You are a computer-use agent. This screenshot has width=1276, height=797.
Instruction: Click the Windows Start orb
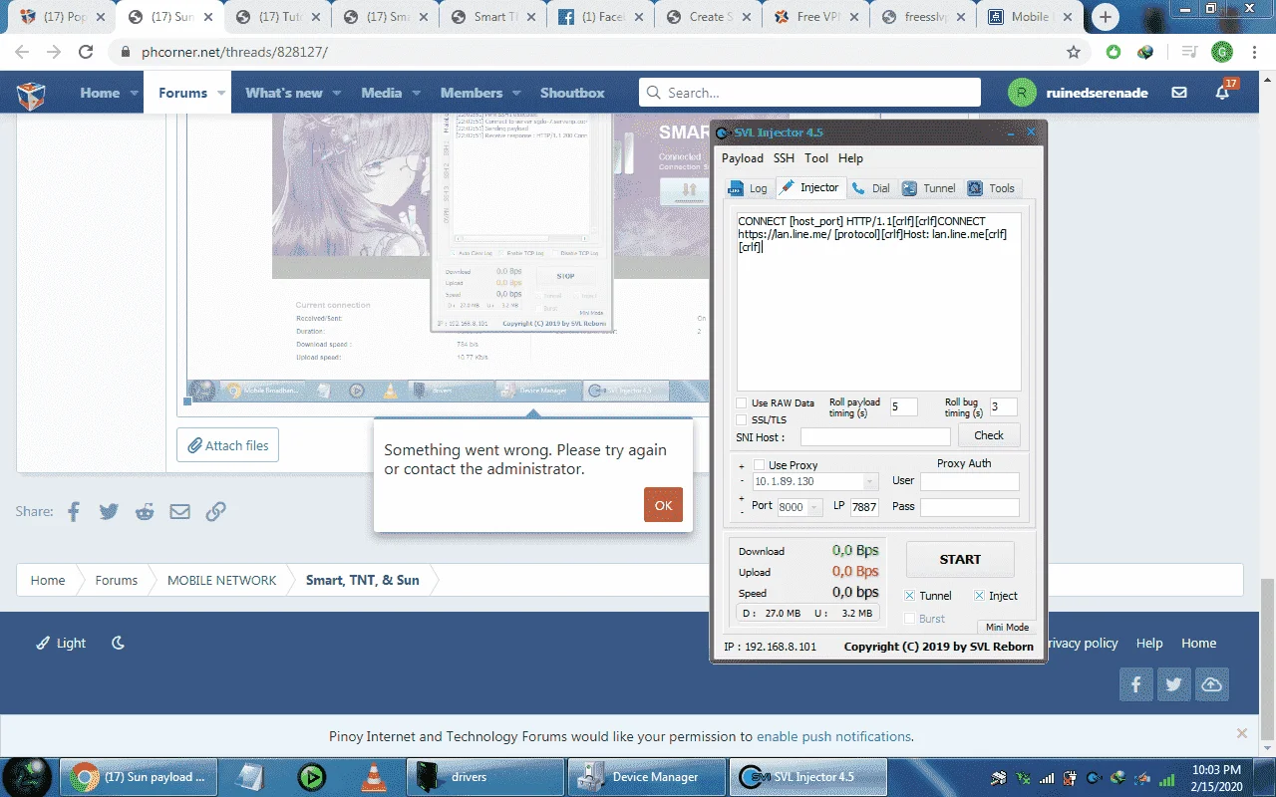pyautogui.click(x=26, y=776)
